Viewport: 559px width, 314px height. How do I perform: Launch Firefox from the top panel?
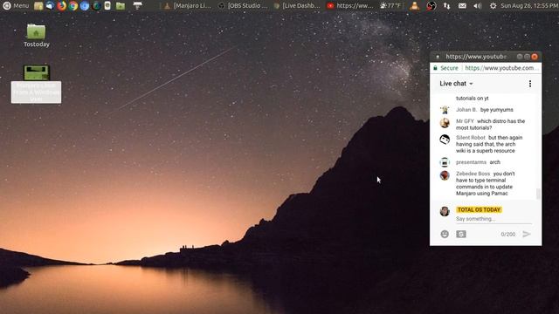tap(62, 6)
